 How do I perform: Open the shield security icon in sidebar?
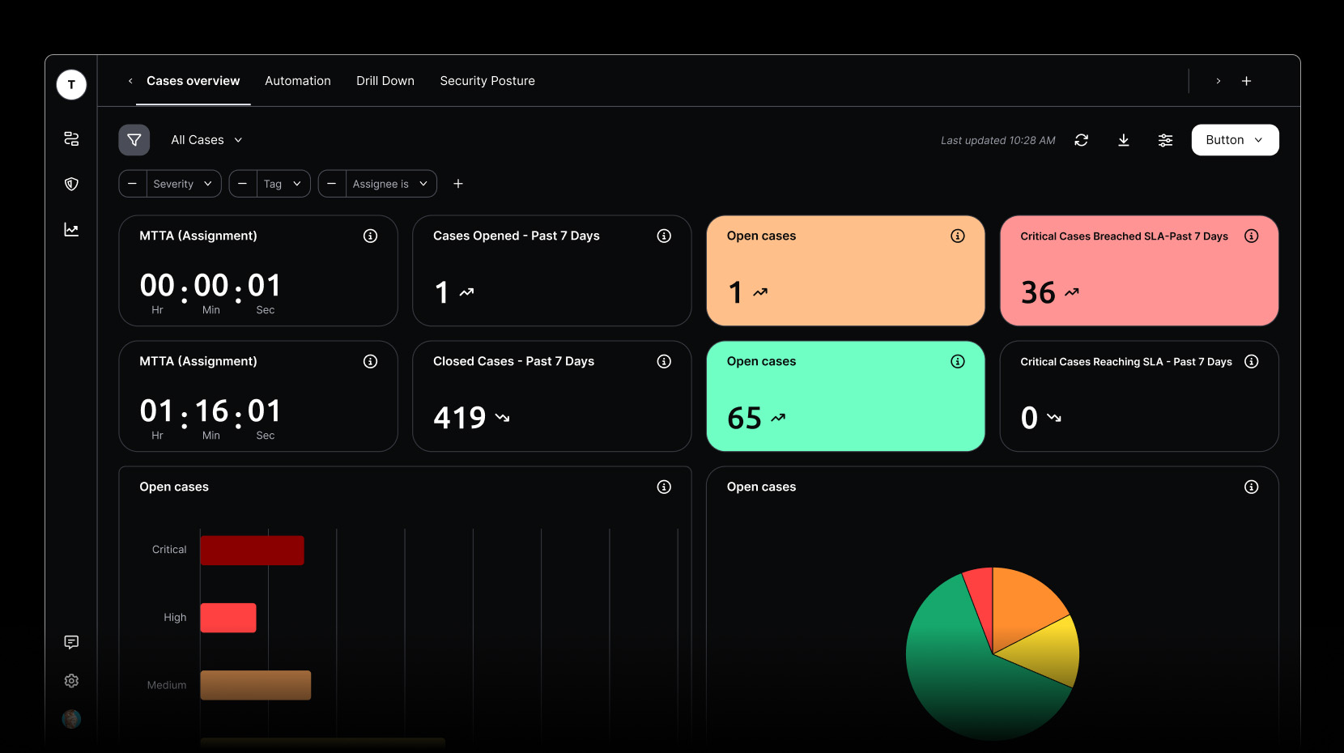[x=71, y=184]
